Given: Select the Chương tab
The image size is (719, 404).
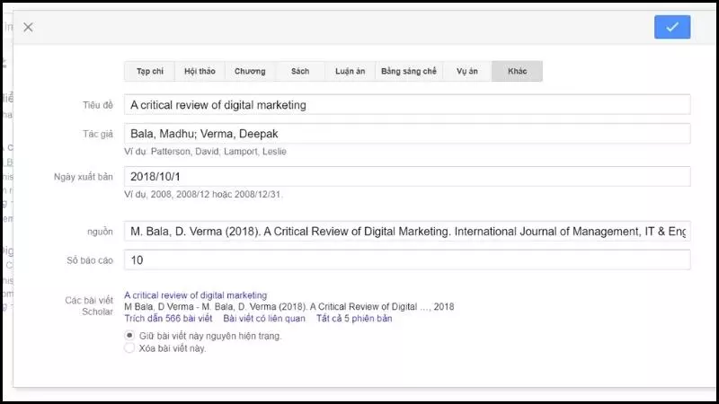Looking at the screenshot, I should (250, 72).
